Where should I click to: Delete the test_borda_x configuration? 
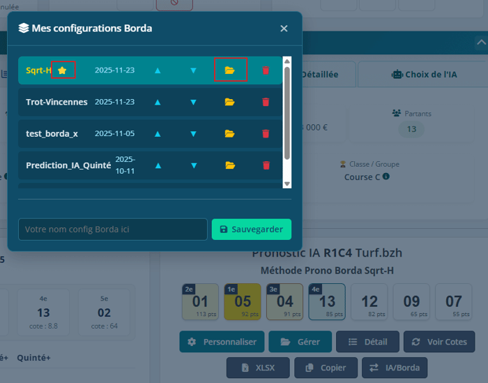coord(266,133)
